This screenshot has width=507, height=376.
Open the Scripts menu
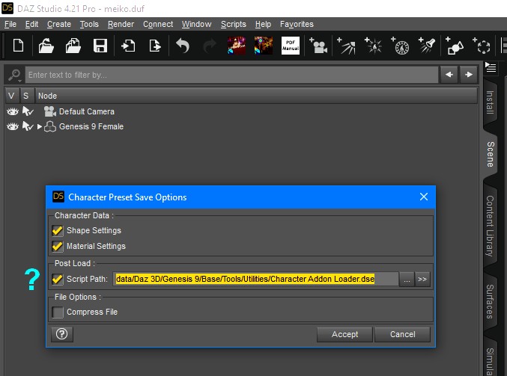click(x=234, y=24)
